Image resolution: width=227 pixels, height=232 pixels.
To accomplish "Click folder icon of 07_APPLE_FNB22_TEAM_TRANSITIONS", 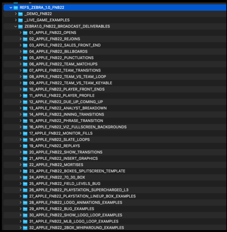I will (x=25, y=70).
